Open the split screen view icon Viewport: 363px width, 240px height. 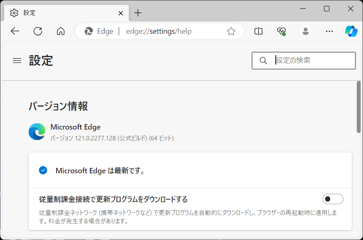258,31
